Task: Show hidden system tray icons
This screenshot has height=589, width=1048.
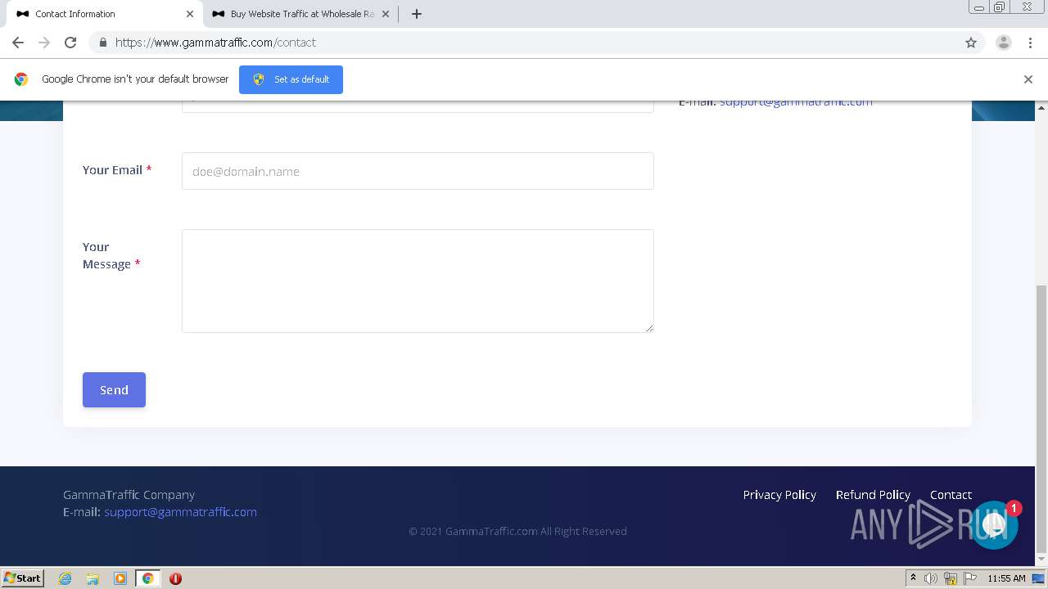Action: [913, 578]
